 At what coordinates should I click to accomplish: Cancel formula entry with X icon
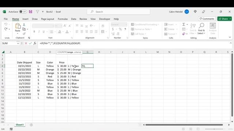pyautogui.click(x=26, y=43)
